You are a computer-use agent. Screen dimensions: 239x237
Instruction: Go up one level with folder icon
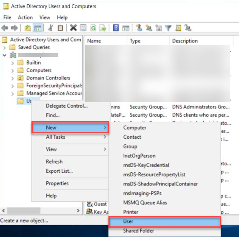point(28,28)
